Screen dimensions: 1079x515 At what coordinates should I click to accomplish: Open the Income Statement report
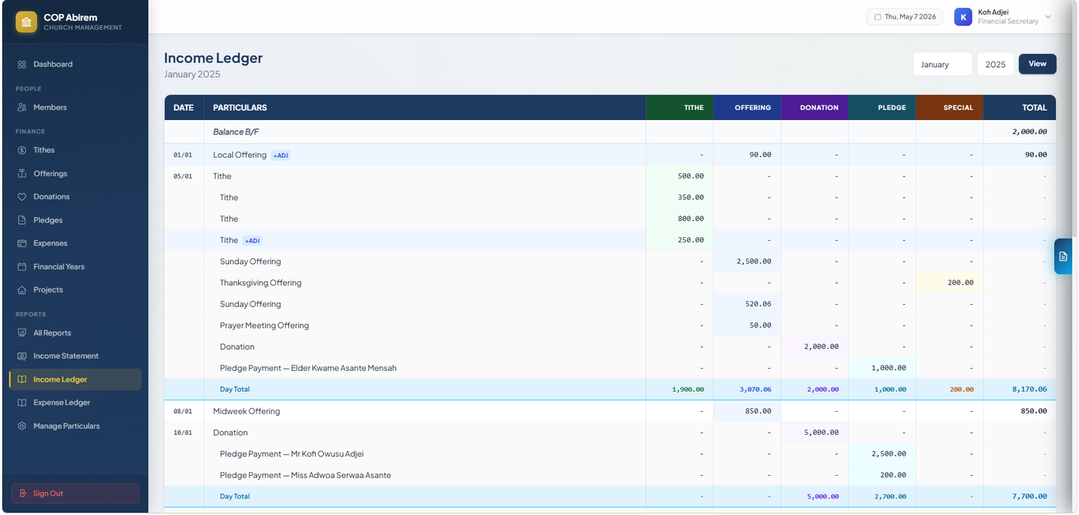pos(76,356)
